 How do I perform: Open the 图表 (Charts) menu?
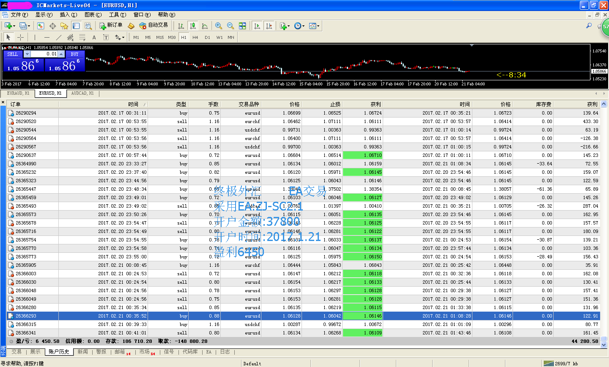pos(93,15)
